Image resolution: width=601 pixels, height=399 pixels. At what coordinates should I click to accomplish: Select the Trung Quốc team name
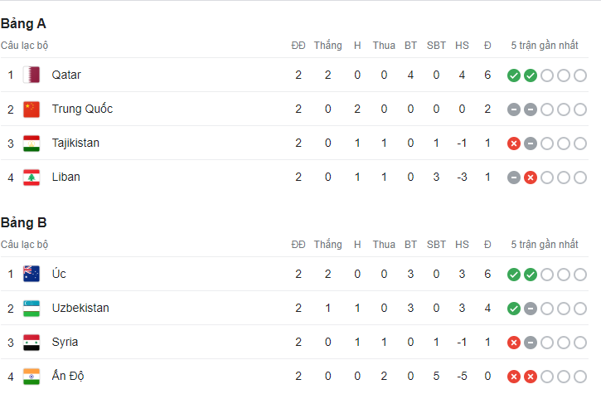[x=82, y=109]
